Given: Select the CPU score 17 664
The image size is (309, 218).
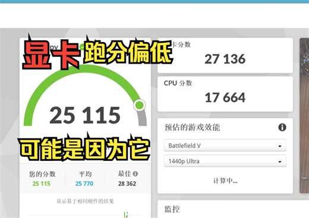Looking at the screenshot, I should 225,97.
